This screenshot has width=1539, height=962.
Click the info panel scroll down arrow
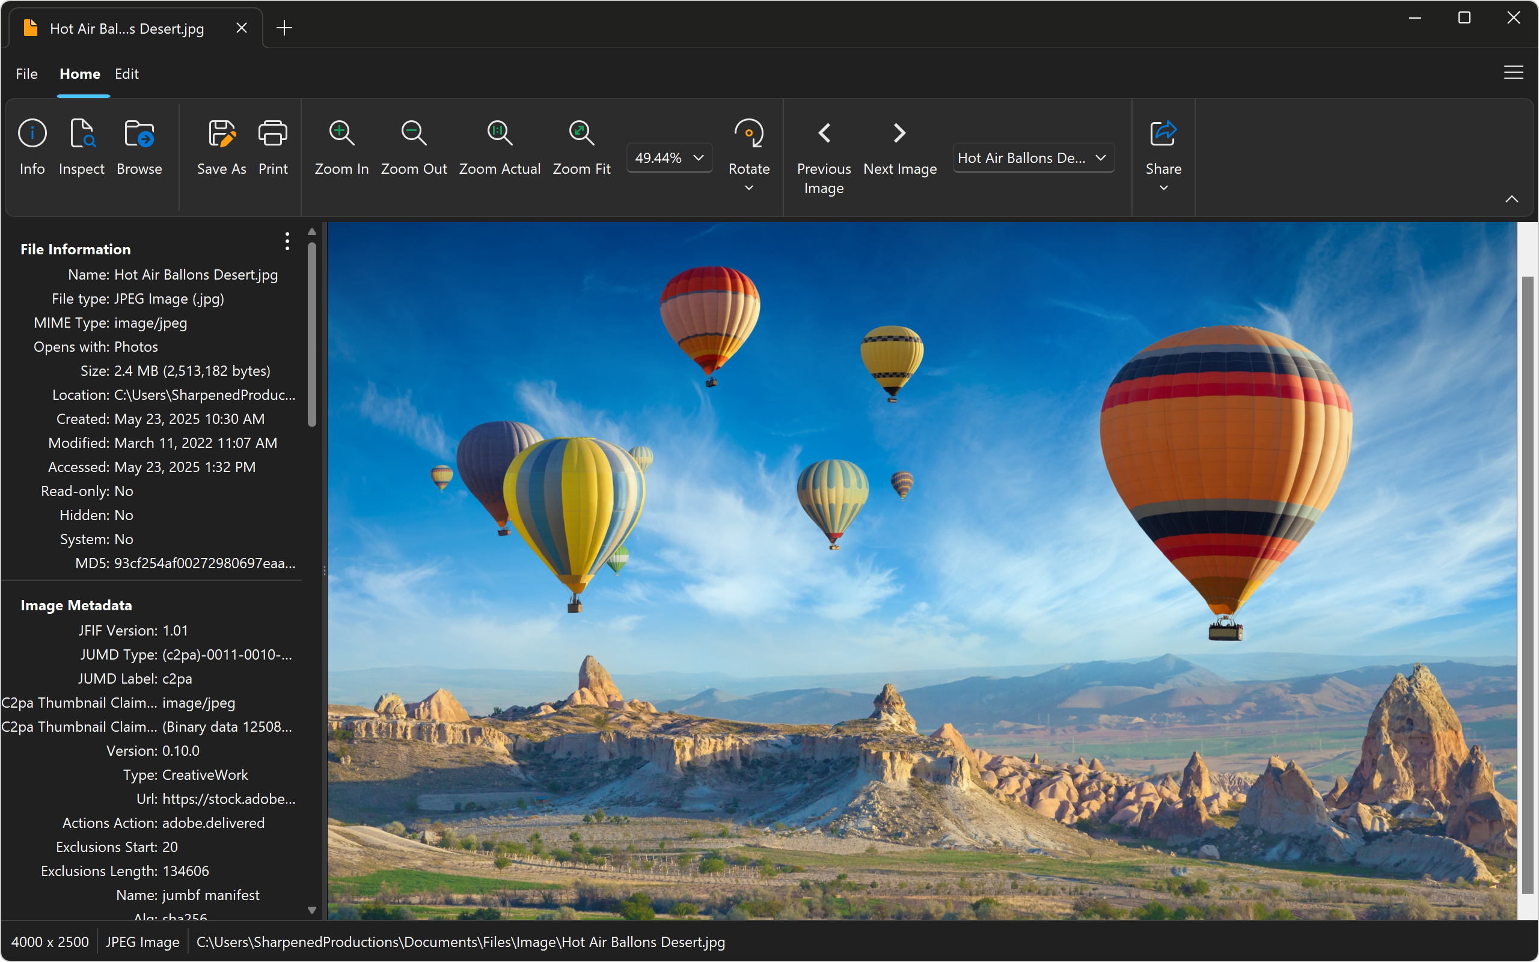point(311,910)
